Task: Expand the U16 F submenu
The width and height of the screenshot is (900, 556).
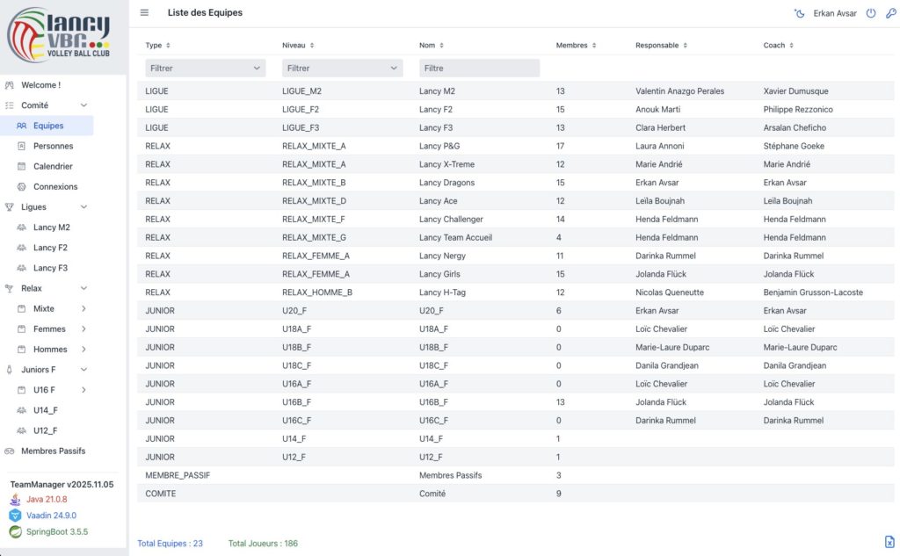Action: (x=83, y=389)
